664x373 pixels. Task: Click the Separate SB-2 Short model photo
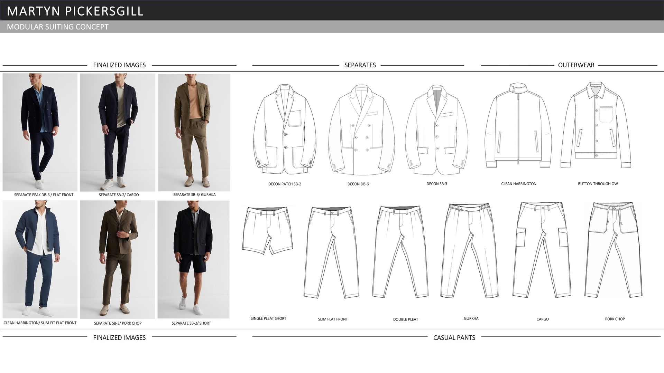pos(193,259)
